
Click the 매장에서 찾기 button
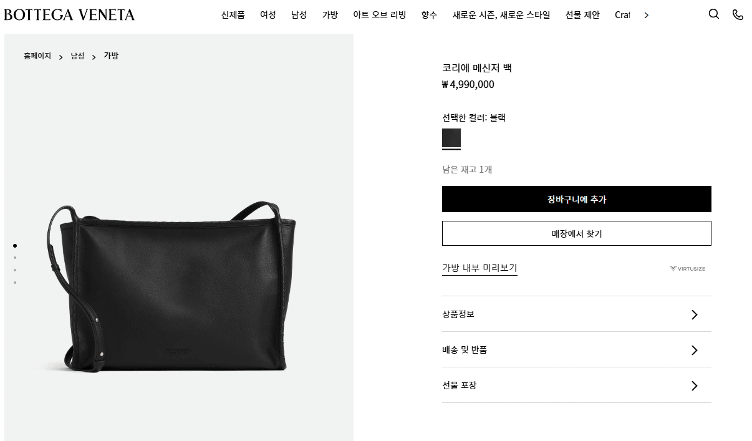(576, 233)
